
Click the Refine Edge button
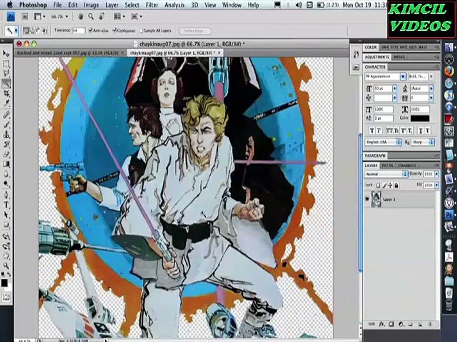pos(195,31)
